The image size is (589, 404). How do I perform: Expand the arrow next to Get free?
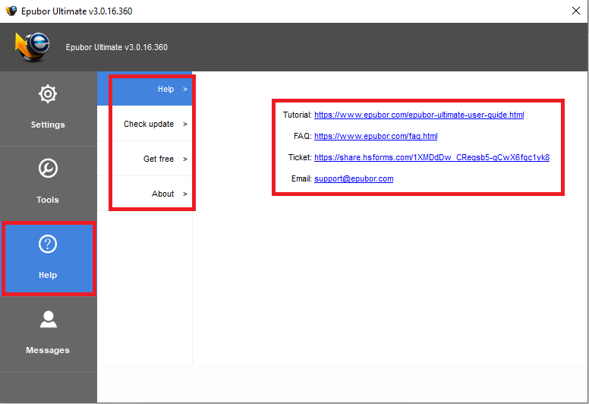[x=185, y=159]
